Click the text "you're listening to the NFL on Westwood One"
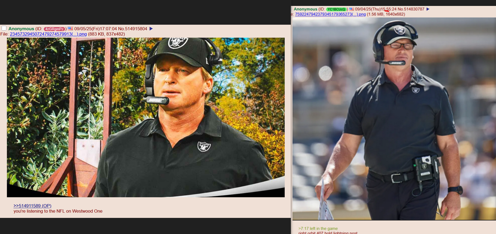496x234 pixels. 58,211
